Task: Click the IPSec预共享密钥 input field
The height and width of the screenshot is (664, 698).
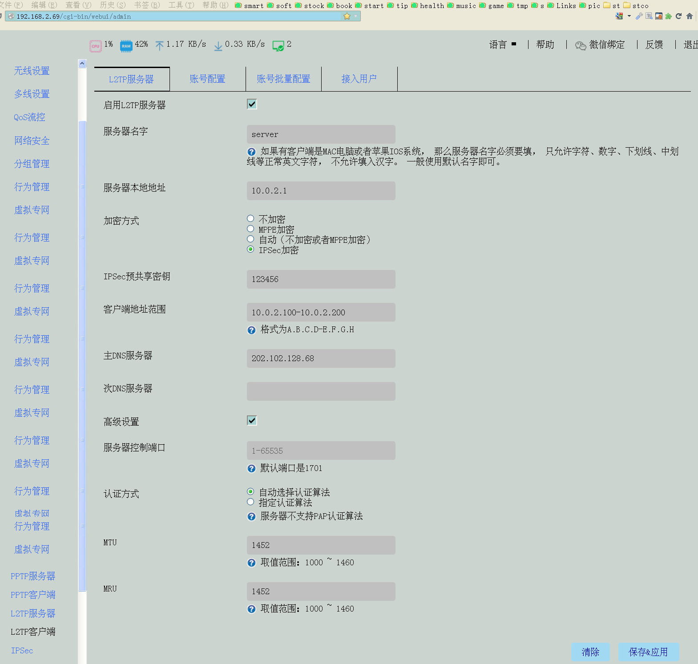Action: click(x=321, y=279)
